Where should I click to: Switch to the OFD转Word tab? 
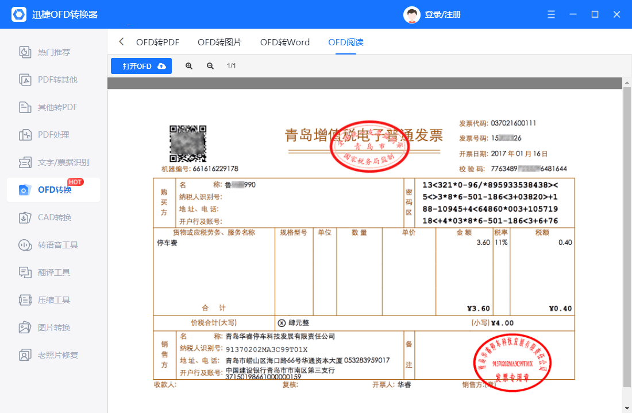coord(284,42)
